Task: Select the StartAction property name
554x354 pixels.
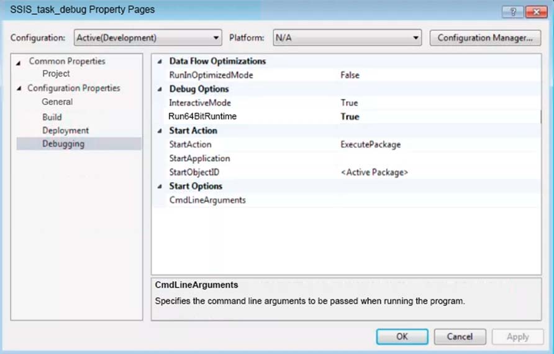Action: (190, 144)
